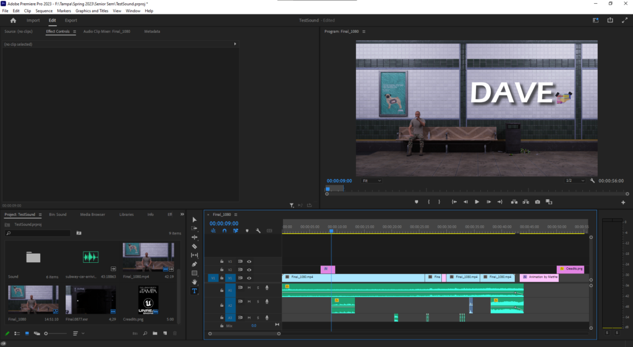
Task: Select the Pen tool
Action: pyautogui.click(x=195, y=264)
